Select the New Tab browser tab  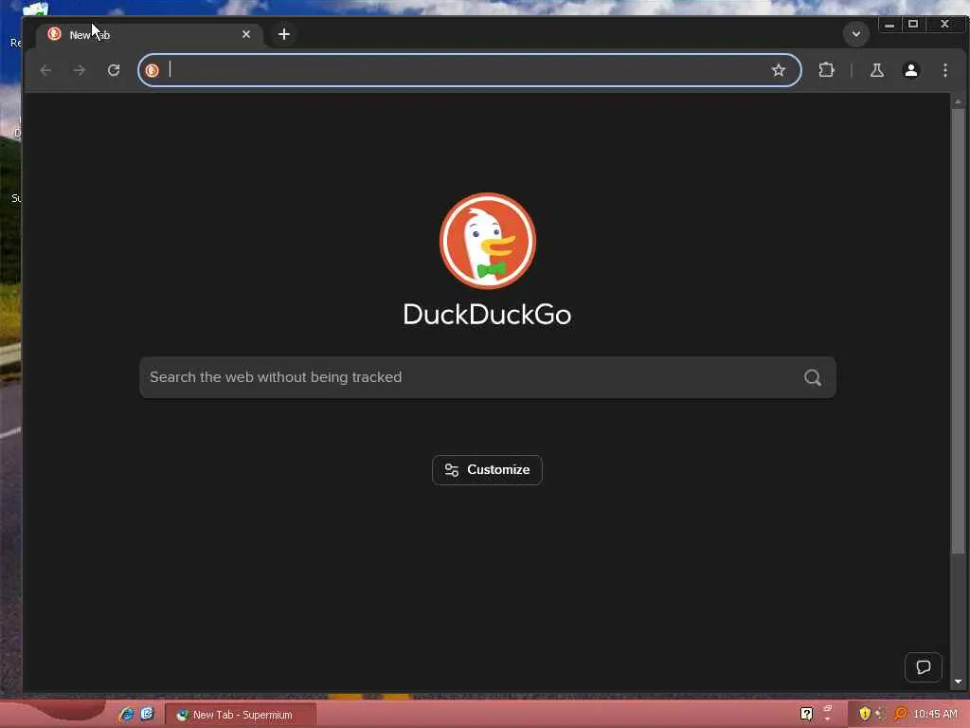[150, 35]
